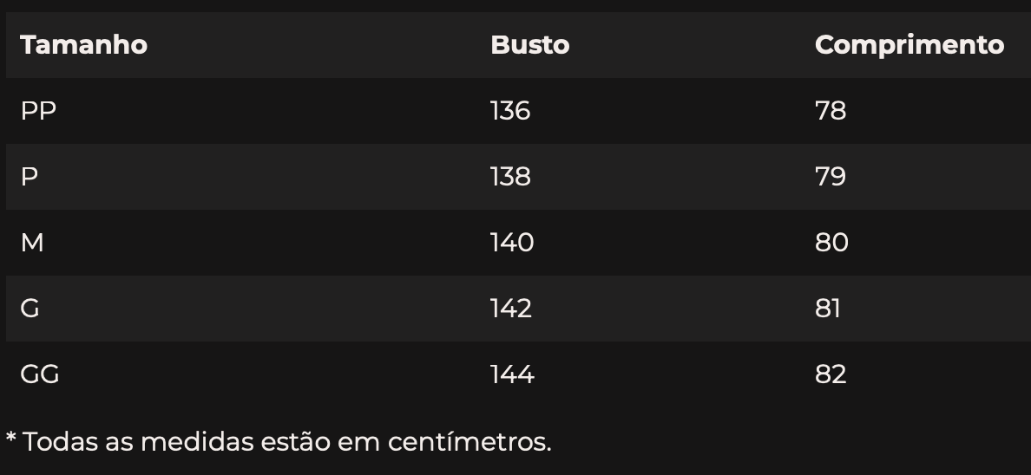
Task: Click the Busto column header
Action: [530, 45]
